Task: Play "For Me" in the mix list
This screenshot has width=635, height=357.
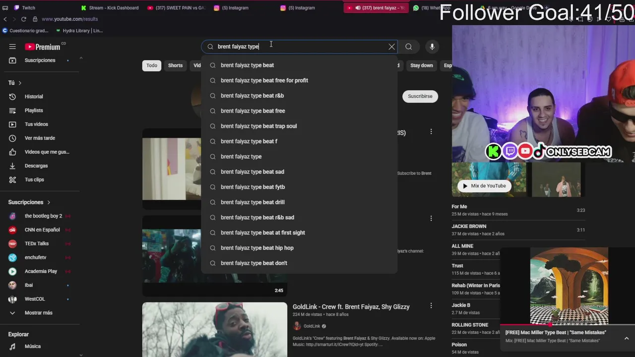Action: click(518, 210)
